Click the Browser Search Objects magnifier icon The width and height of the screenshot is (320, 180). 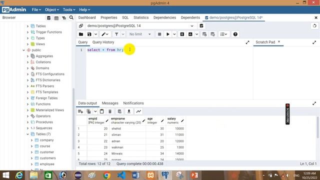coord(71,18)
